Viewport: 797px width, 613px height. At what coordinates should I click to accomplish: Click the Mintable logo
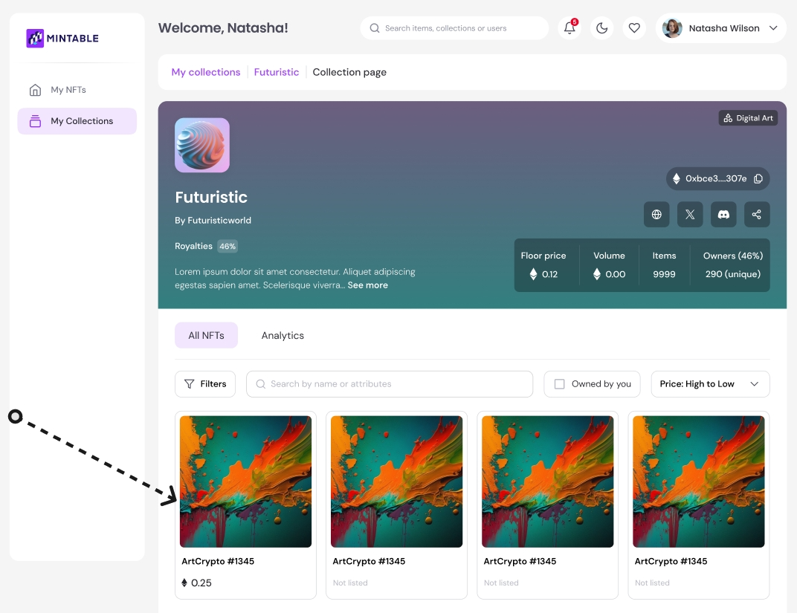click(62, 38)
